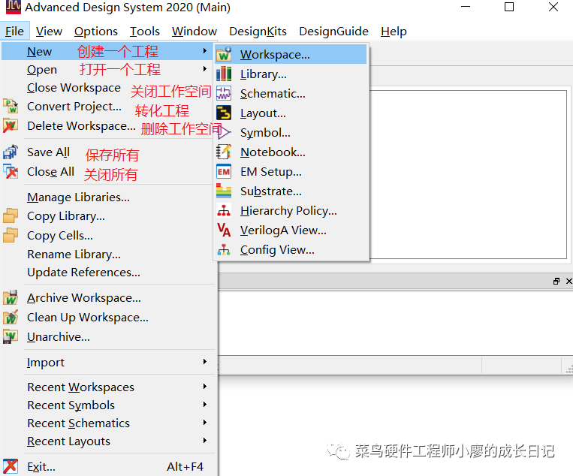Screen dimensions: 573x476
Task: Choose EM Setup... entry
Action: [x=291, y=171]
